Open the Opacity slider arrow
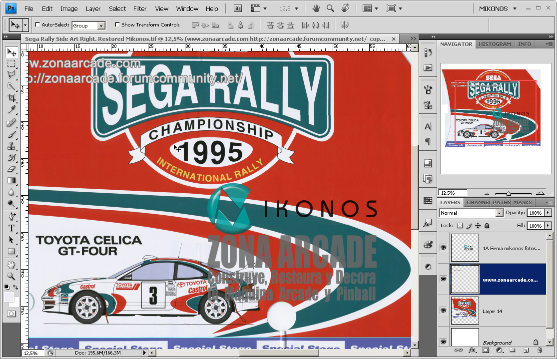Screen dimensions: 557x359 548,213
